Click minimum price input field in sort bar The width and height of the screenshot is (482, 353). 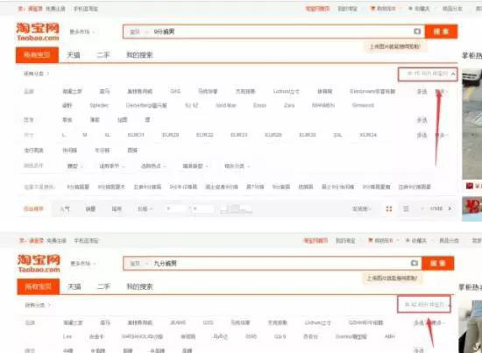[x=176, y=209]
